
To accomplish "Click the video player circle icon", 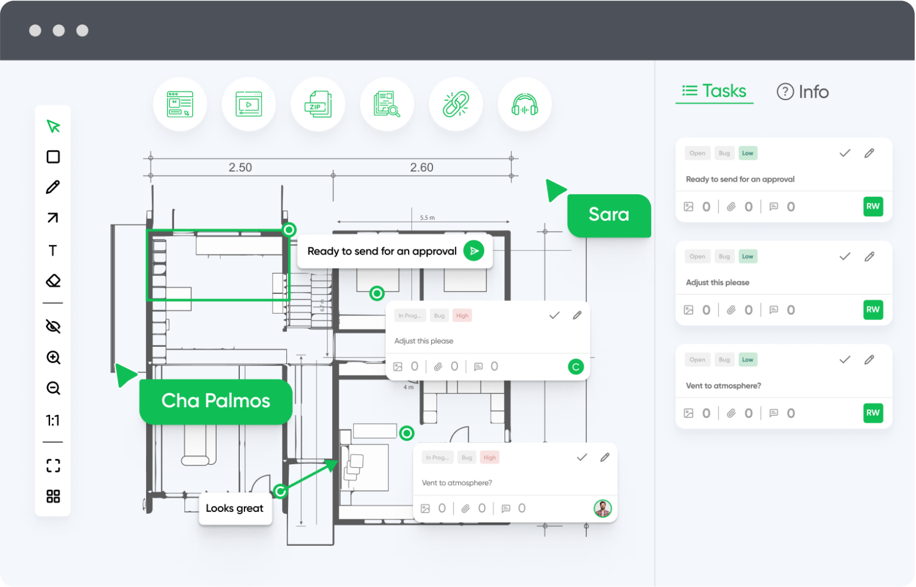I will point(249,104).
